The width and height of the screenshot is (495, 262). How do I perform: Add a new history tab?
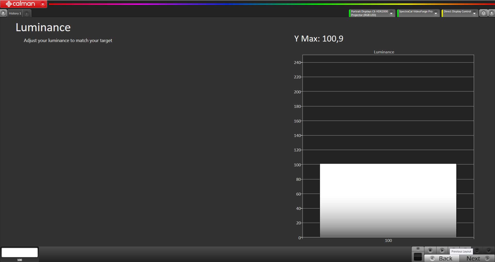point(27,13)
